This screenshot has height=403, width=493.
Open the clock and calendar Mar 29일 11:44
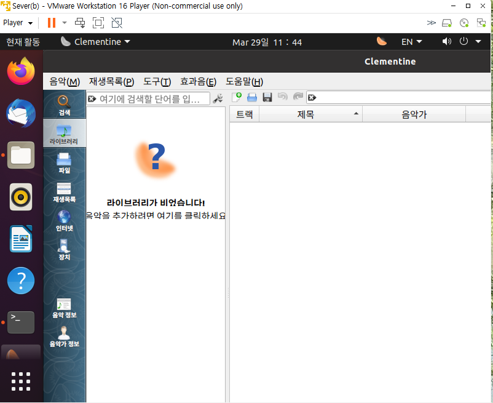coord(267,42)
